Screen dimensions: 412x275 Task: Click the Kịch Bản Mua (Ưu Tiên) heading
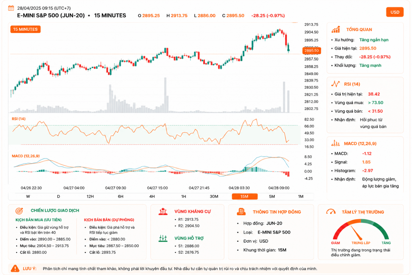point(38,220)
